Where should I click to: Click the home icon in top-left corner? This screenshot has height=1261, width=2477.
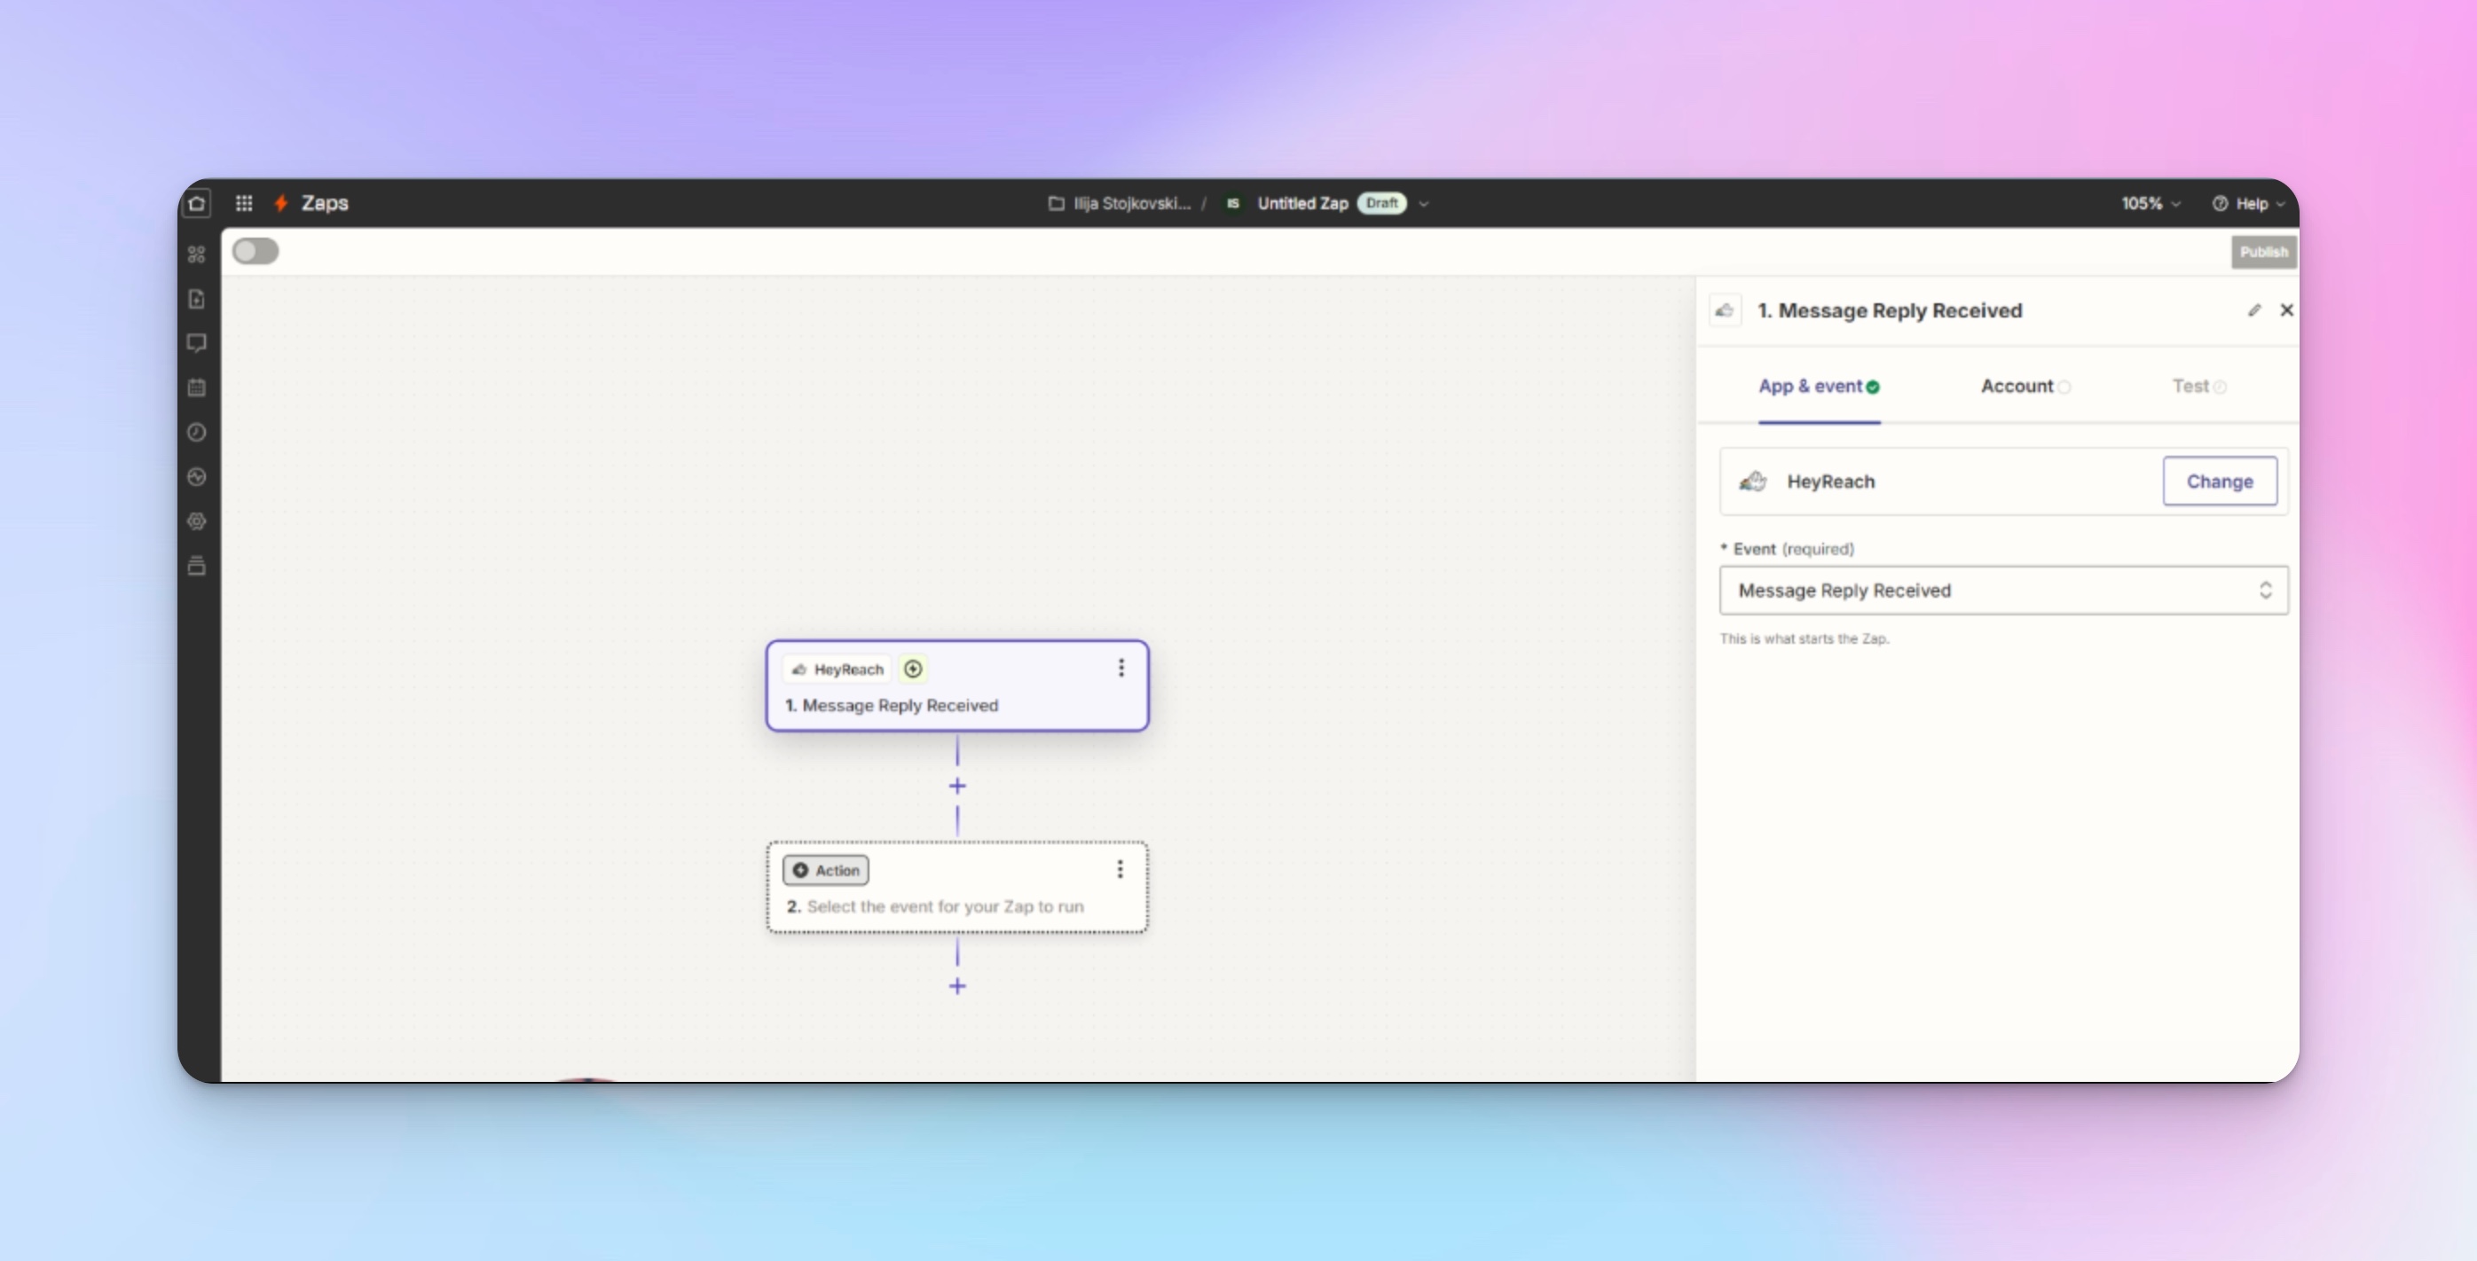(x=197, y=203)
